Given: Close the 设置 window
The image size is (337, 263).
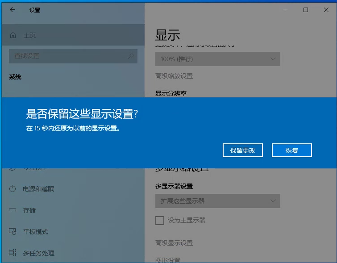Looking at the screenshot, I should [x=326, y=10].
